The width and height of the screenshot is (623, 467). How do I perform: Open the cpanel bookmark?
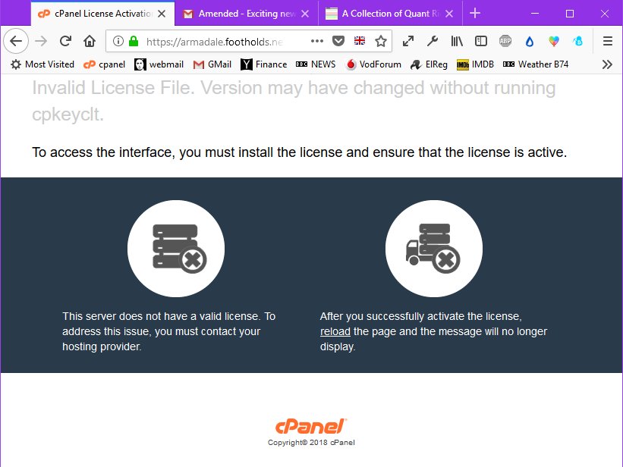point(104,64)
